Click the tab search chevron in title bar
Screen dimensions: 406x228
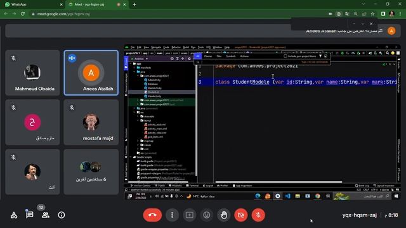363,4
